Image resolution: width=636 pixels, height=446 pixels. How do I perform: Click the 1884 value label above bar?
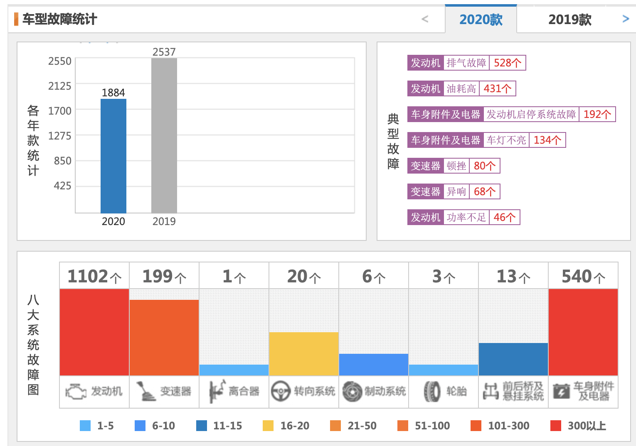(x=113, y=93)
